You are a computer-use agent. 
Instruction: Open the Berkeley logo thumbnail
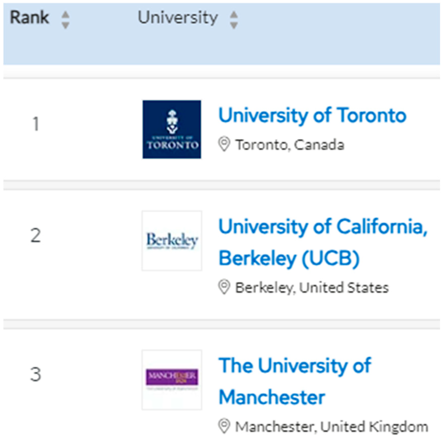[x=172, y=241]
